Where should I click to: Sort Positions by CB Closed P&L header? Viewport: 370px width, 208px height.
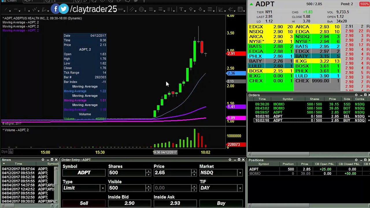(x=349, y=164)
